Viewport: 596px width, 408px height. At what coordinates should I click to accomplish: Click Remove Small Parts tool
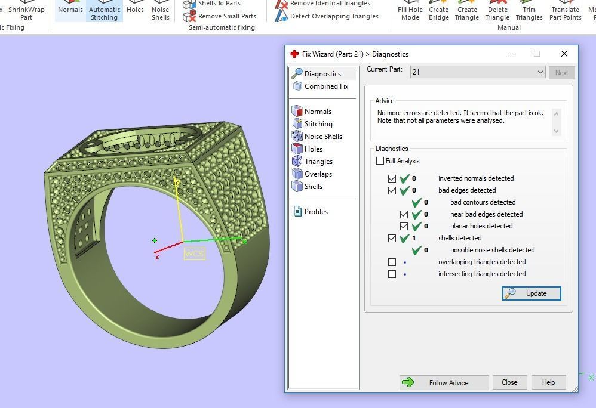(220, 16)
